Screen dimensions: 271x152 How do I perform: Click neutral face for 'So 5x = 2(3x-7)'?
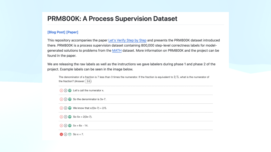tap(65, 117)
